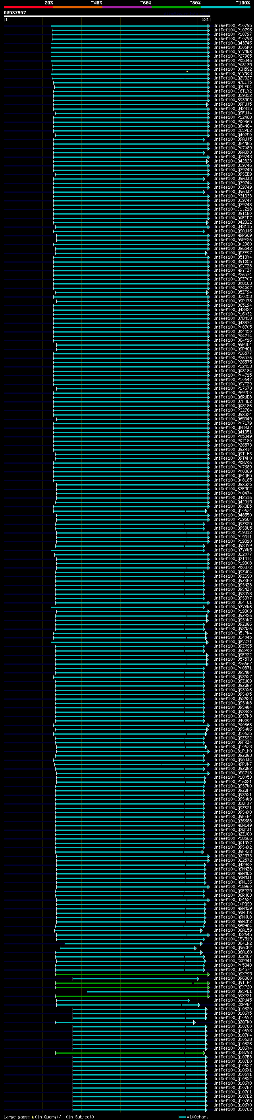This screenshot has width=254, height=1120.
Task: Select hit label UniRef100_Q9FUJ5
Action: click(x=233, y=104)
